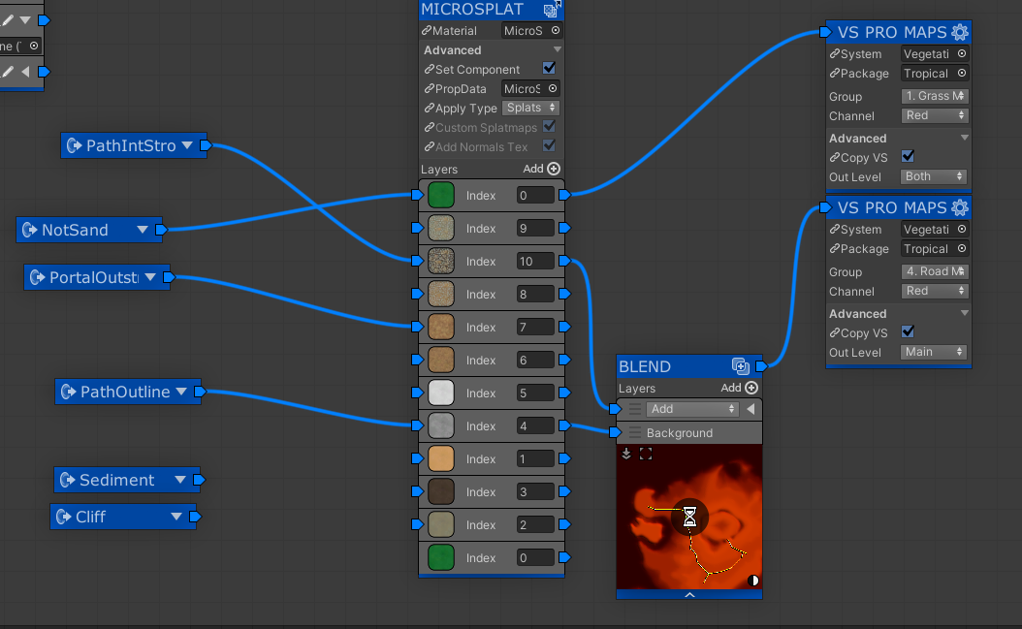Open the Out Level dropdown set to Both
This screenshot has width=1022, height=629.
[934, 176]
